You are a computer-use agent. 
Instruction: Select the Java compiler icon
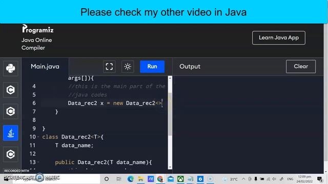(x=10, y=133)
